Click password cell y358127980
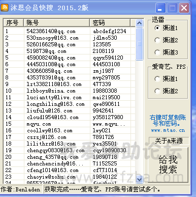The width and height of the screenshot is (196, 197). tap(108, 117)
